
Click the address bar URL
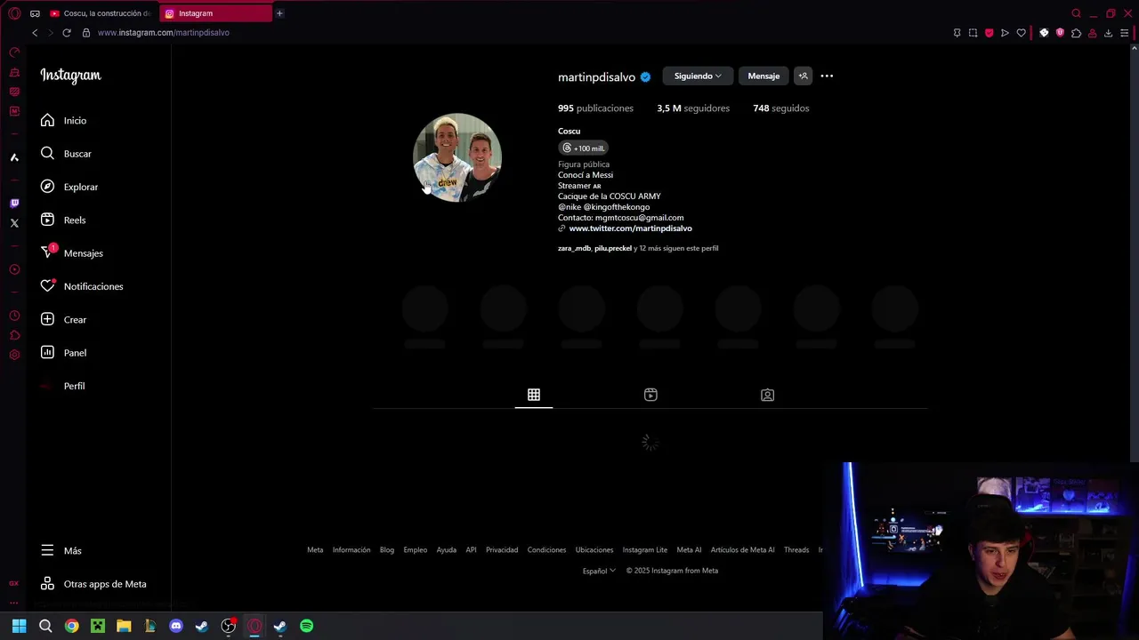tap(164, 33)
